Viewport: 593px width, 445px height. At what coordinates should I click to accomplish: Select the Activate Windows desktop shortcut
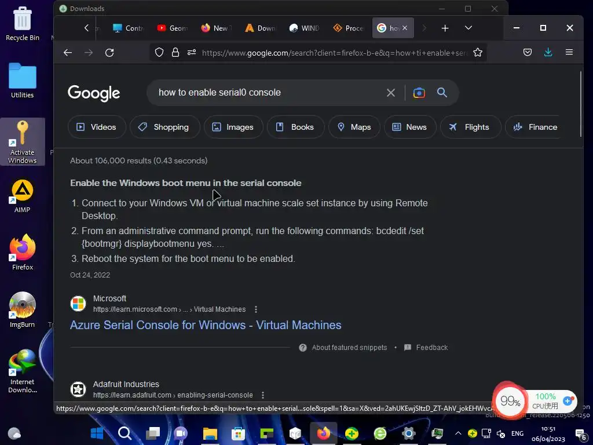pos(23,142)
